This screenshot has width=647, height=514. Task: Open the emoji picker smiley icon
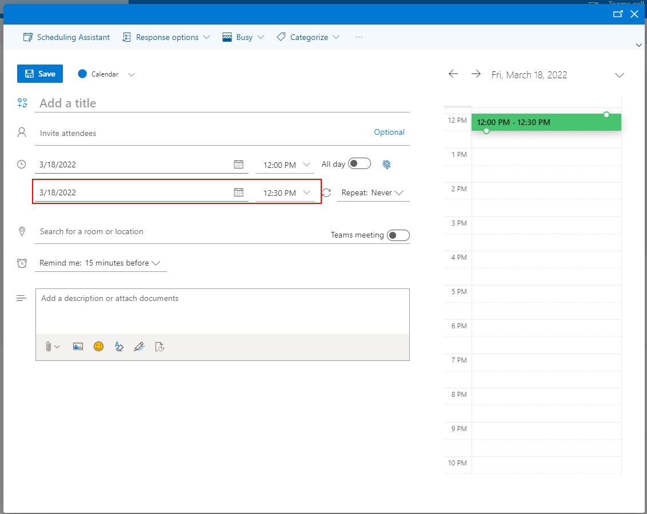point(99,347)
